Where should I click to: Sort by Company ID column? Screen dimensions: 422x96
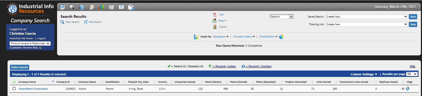tap(63, 82)
